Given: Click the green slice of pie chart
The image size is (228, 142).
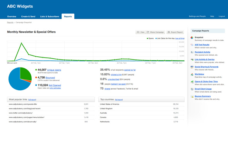Looking at the screenshot, I should 26,73.
